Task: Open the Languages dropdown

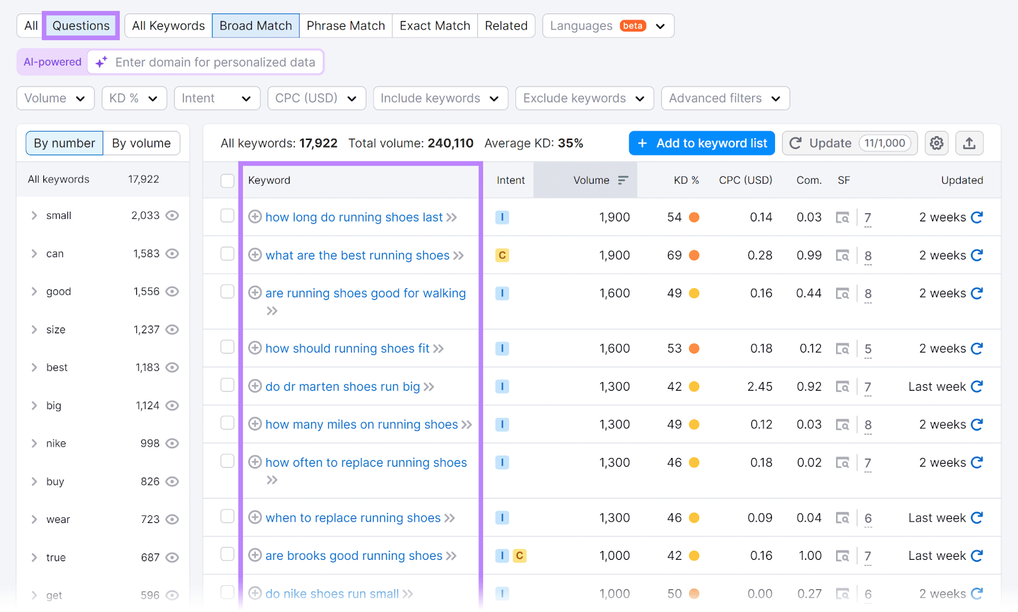Action: pos(608,25)
